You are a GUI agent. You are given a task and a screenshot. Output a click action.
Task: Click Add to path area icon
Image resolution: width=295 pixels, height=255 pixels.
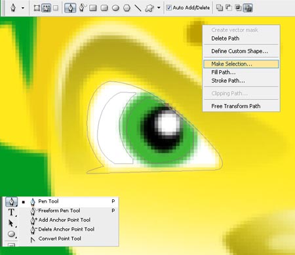click(220, 8)
